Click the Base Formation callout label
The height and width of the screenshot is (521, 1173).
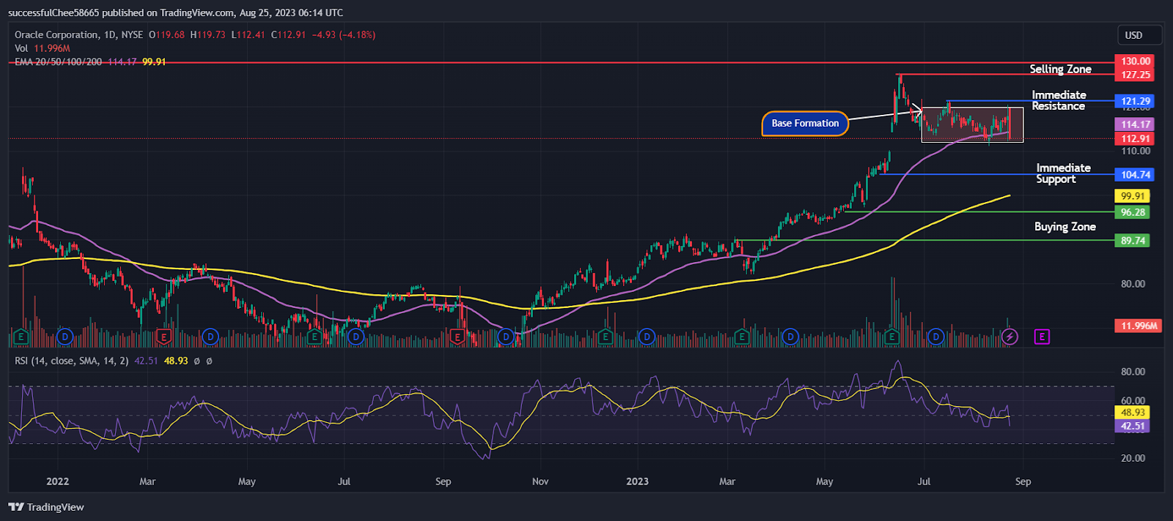[x=805, y=123]
